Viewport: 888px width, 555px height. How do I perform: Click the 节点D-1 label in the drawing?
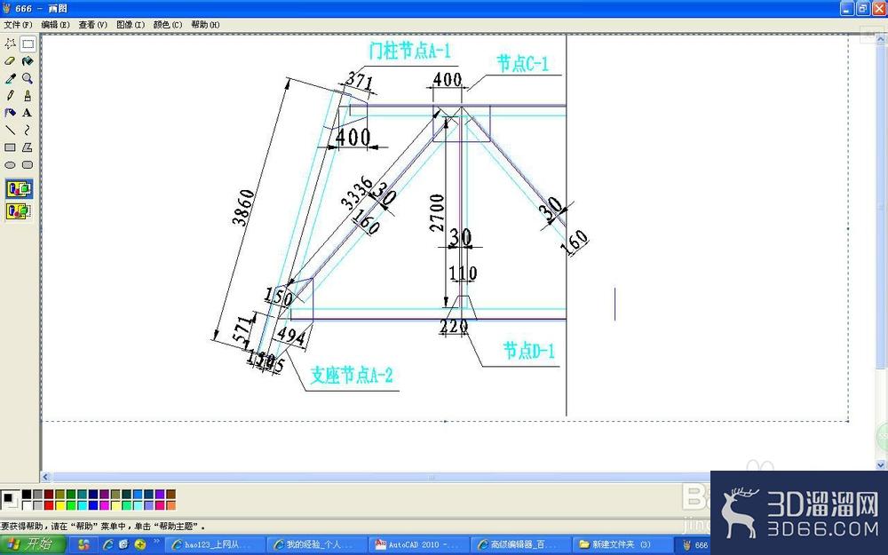(529, 351)
